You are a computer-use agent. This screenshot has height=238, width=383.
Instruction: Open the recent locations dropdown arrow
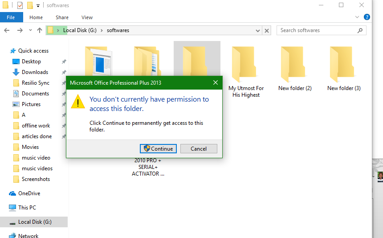pyautogui.click(x=30, y=30)
